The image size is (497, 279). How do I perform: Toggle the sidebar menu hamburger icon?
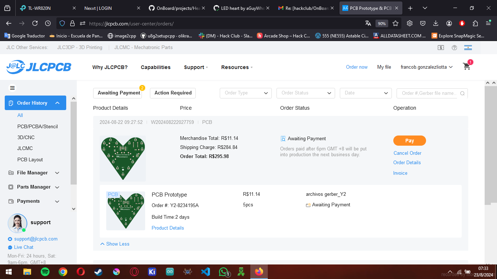(13, 88)
